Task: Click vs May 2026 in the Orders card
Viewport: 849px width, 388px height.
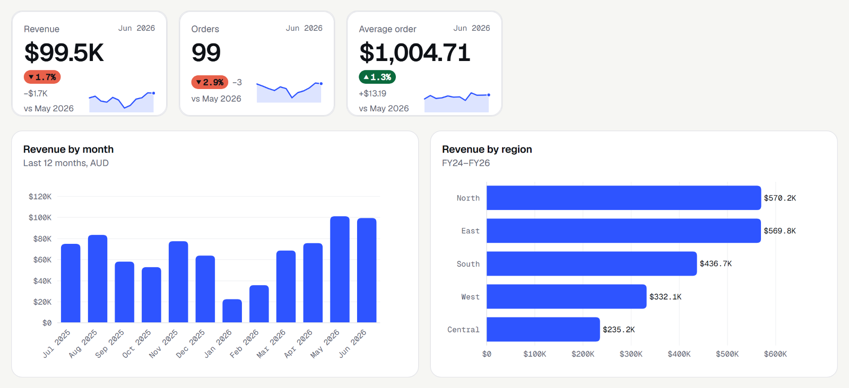Action: click(x=216, y=99)
